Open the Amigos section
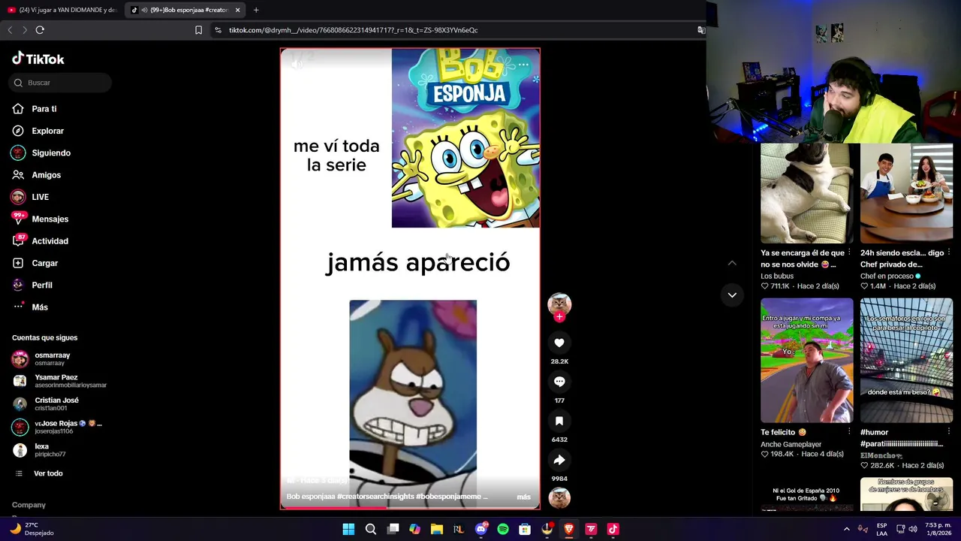 tap(37, 175)
